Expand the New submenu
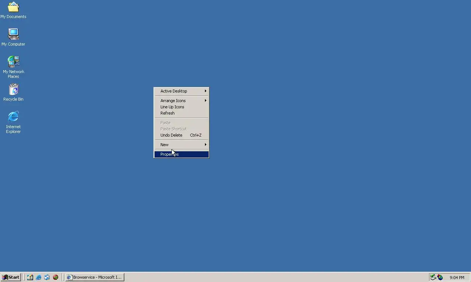Image resolution: width=471 pixels, height=282 pixels. 181,145
